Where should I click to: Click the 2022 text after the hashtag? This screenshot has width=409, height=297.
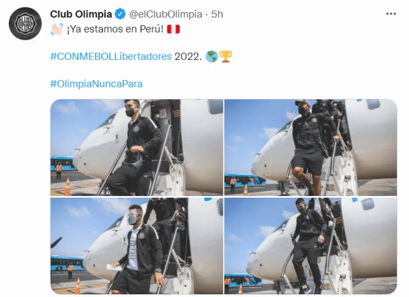tap(188, 56)
